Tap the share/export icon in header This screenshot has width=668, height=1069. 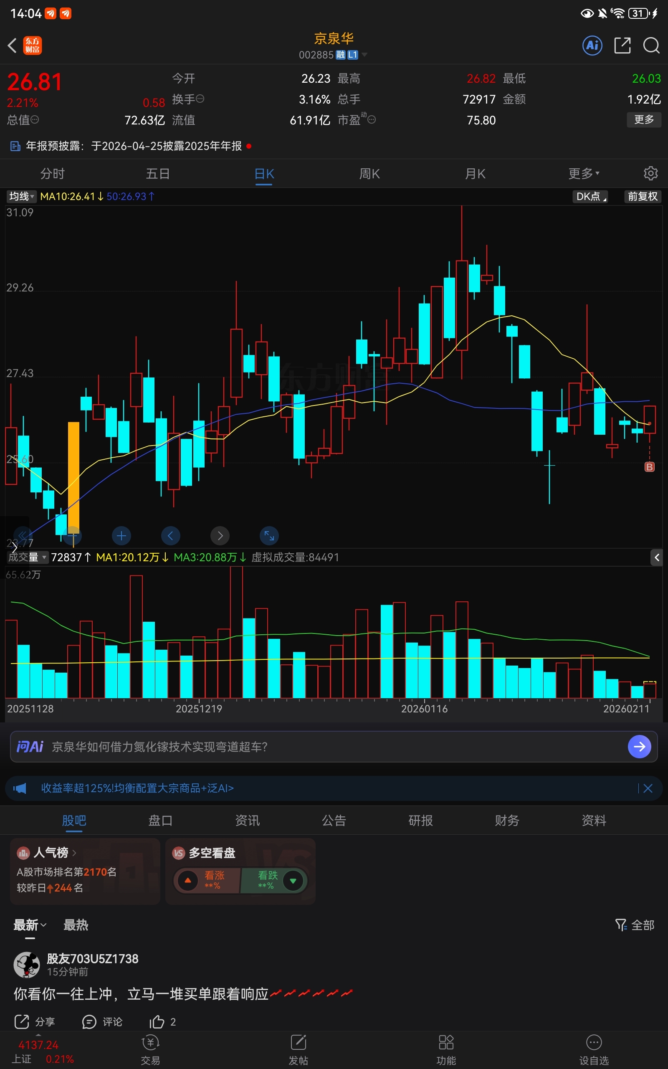622,46
